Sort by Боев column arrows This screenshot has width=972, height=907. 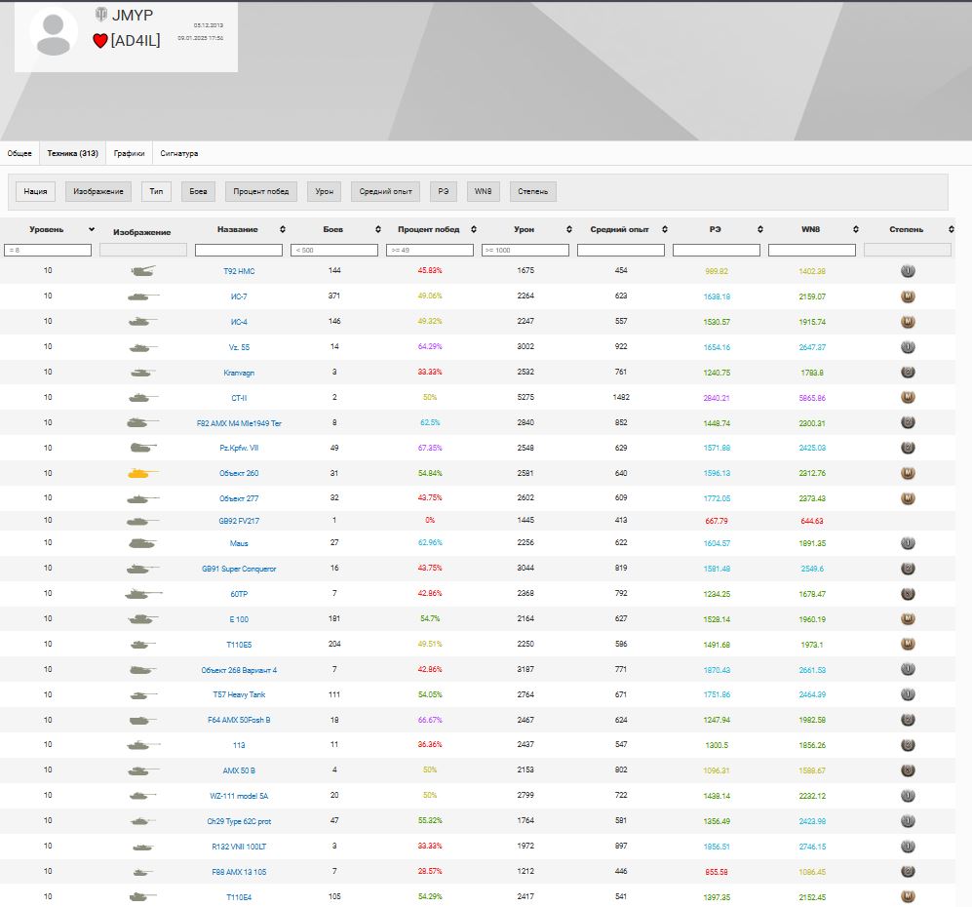pos(377,229)
